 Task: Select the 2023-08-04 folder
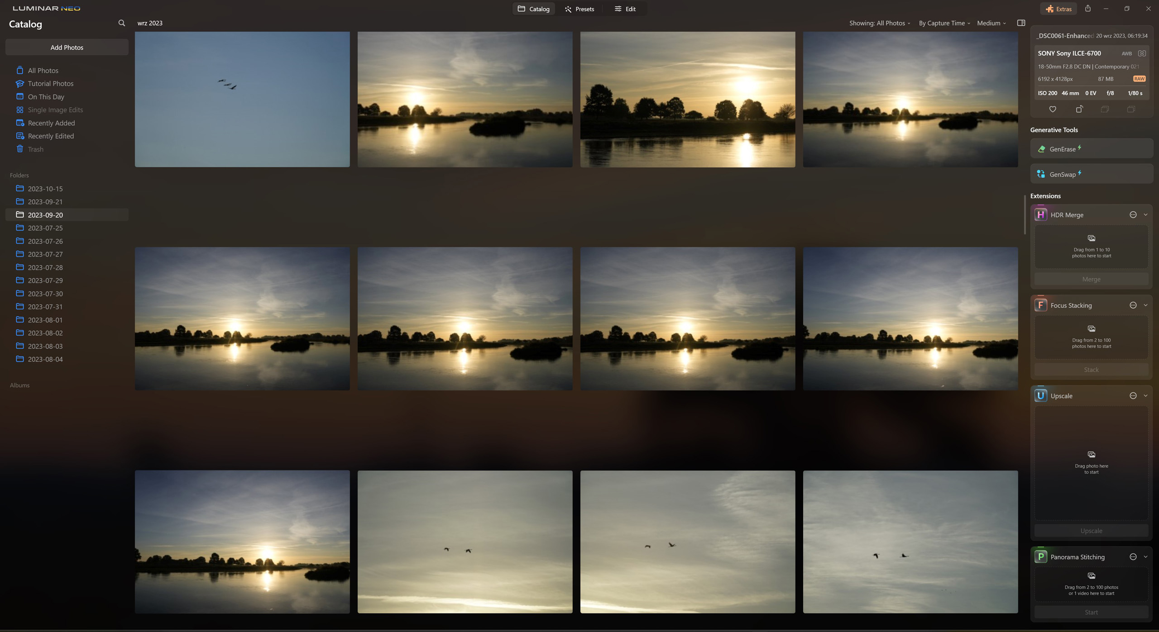tap(45, 359)
